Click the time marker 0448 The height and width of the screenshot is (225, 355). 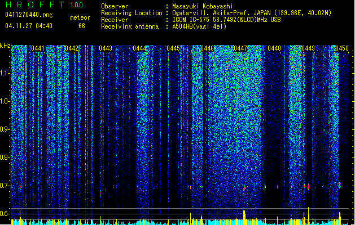coord(274,48)
